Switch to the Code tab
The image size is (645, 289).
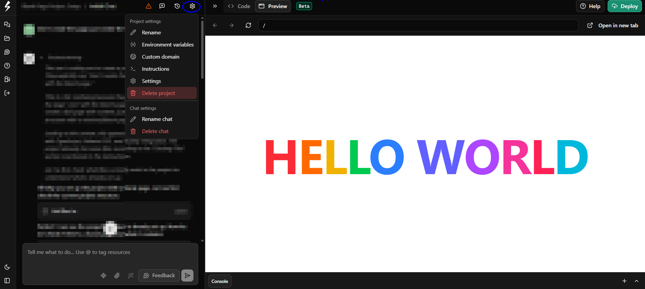pyautogui.click(x=239, y=6)
